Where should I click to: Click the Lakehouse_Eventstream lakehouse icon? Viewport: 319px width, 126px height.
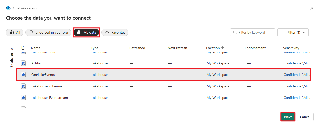pyautogui.click(x=23, y=98)
